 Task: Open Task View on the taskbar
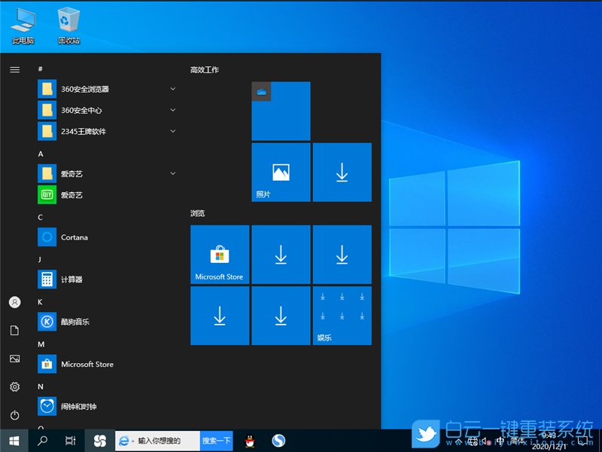coord(69,441)
